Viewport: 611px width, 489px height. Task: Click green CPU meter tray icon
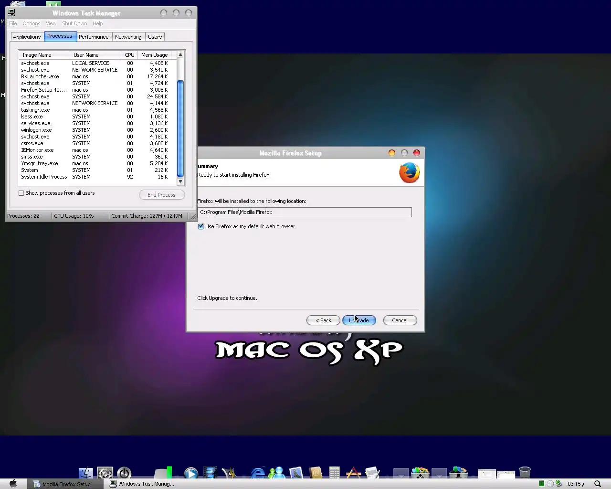tap(541, 484)
